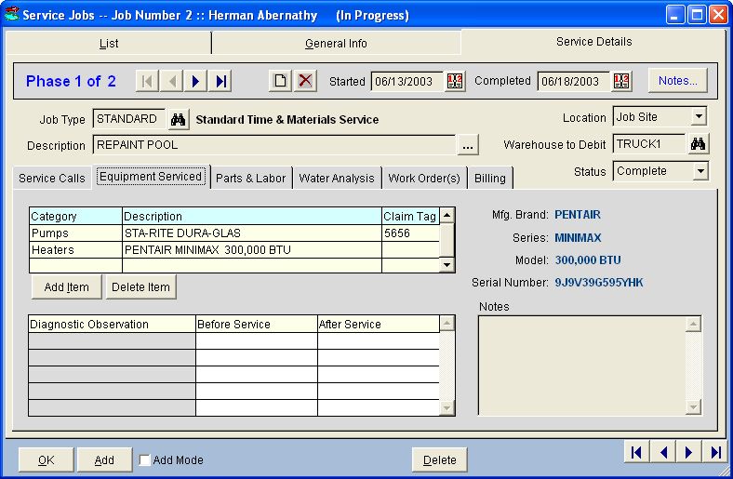Image resolution: width=733 pixels, height=479 pixels.
Task: Click binoculars lookup next to Job Type
Action: click(178, 119)
